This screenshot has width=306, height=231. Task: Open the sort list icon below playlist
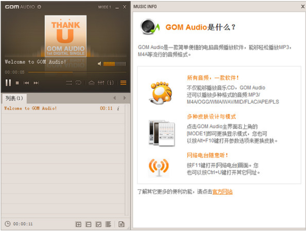pos(108,224)
